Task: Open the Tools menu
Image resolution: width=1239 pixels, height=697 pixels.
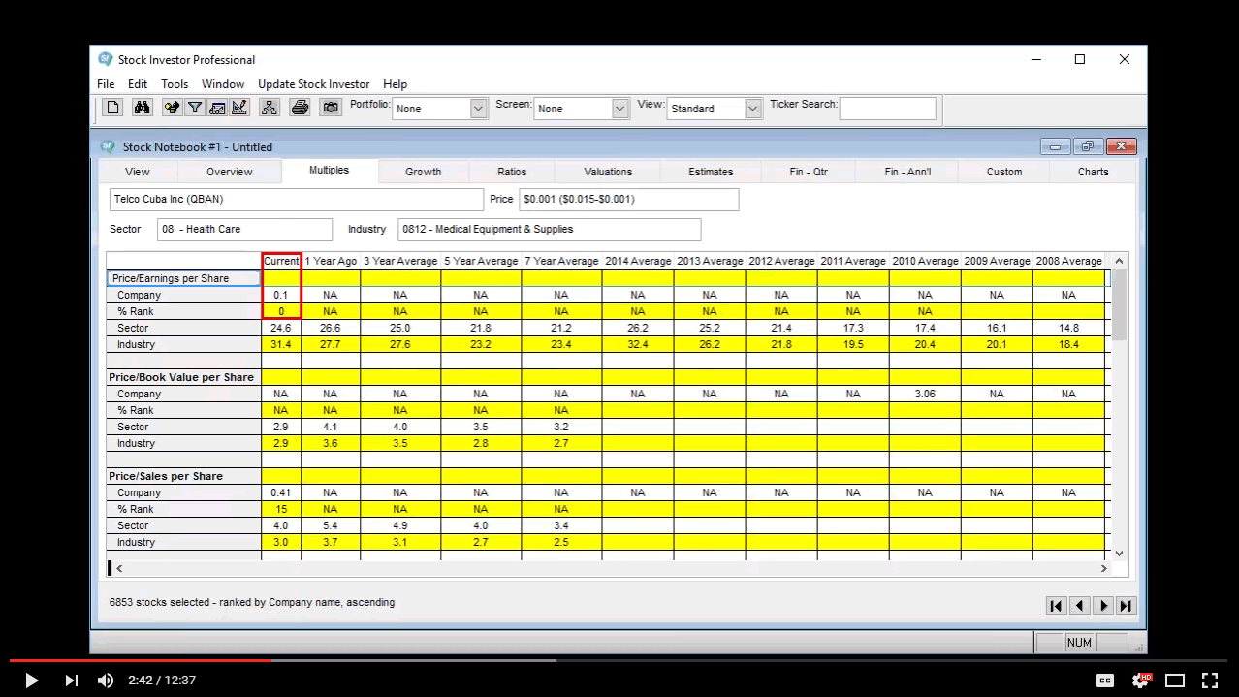Action: pyautogui.click(x=175, y=84)
